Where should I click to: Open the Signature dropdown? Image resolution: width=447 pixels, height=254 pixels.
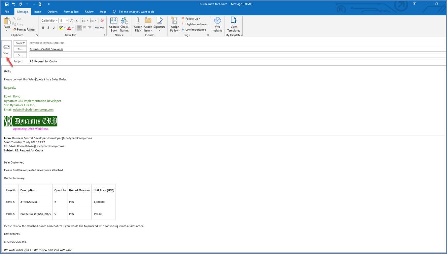pos(159,24)
